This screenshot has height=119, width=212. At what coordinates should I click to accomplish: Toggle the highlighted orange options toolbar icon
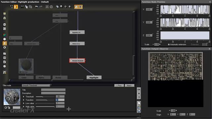16,7
